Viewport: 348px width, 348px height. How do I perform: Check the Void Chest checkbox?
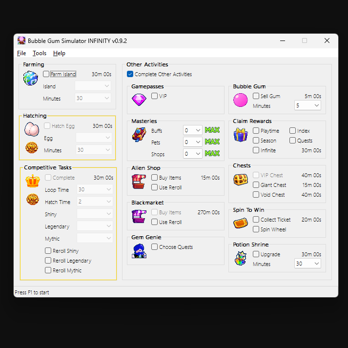[x=256, y=194]
